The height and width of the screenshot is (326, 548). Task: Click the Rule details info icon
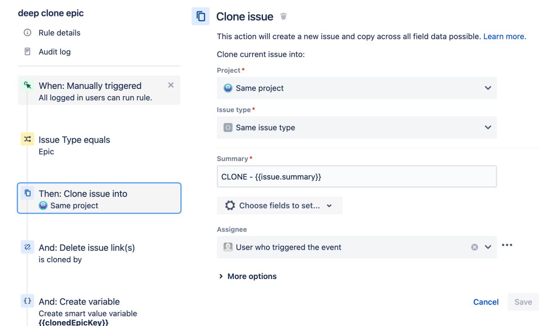(x=27, y=33)
